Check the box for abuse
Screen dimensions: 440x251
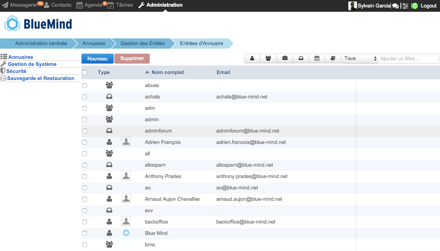coord(85,85)
